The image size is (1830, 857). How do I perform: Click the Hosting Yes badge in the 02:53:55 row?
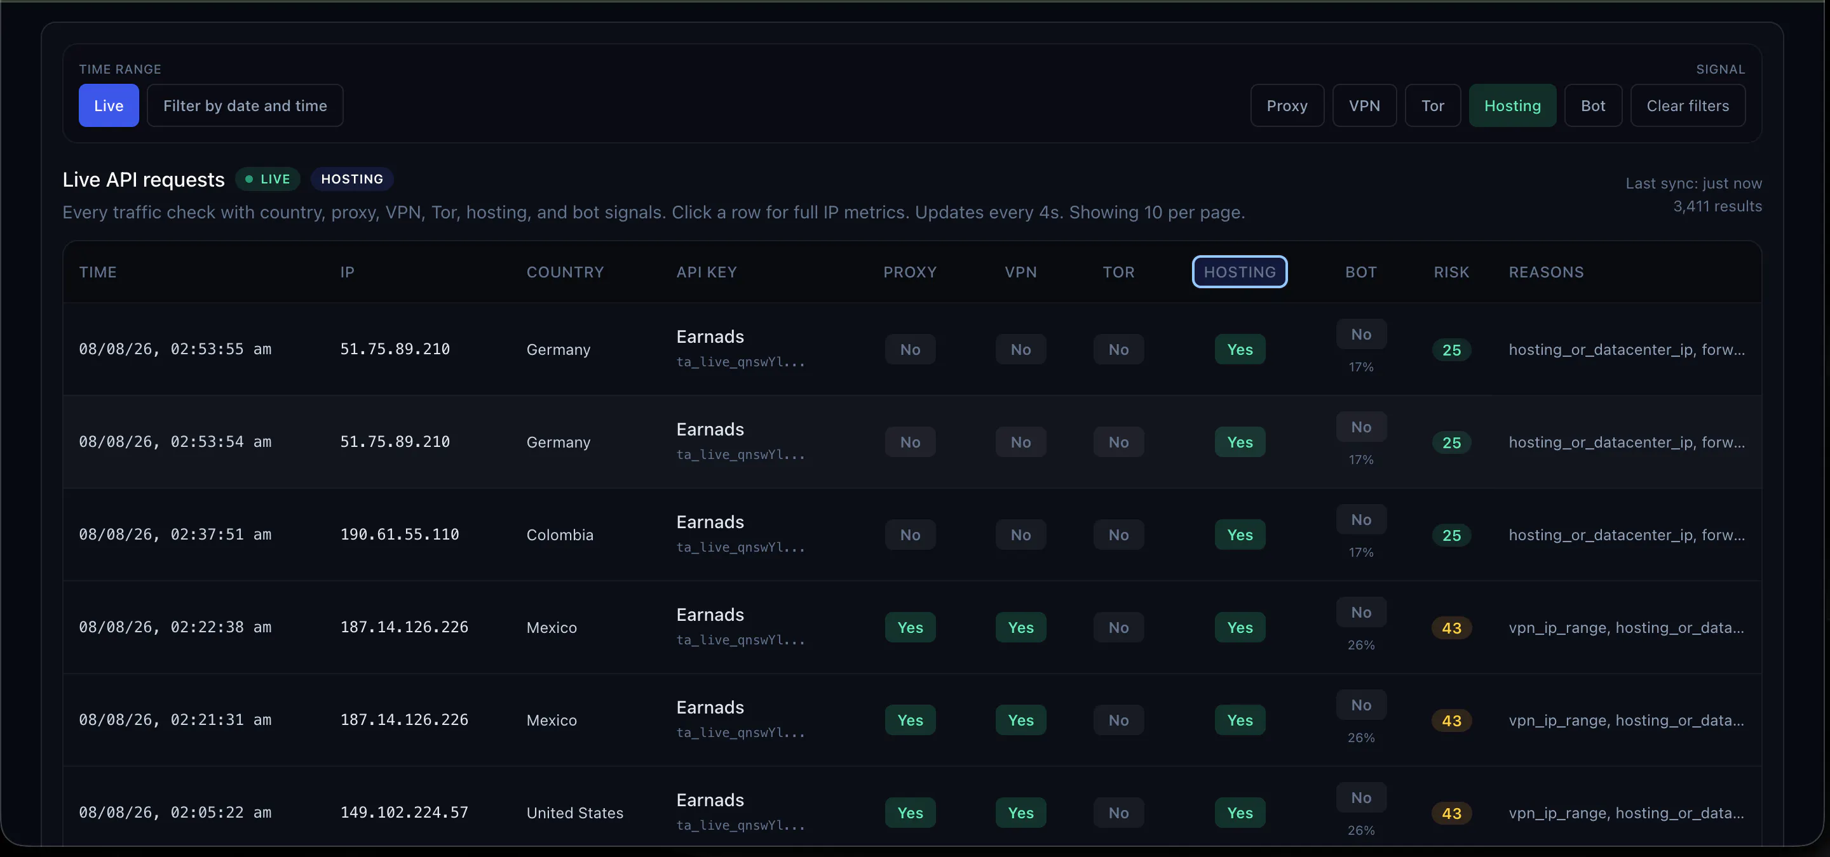point(1240,350)
